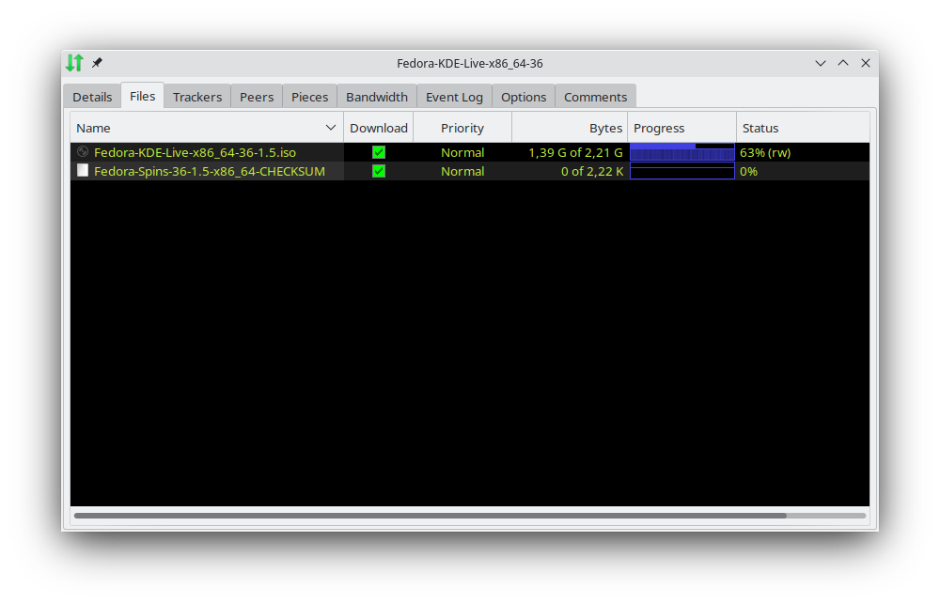Viewport: 940px width, 604px height.
Task: Click the horizontal scrollbar at bottom
Action: click(x=430, y=516)
